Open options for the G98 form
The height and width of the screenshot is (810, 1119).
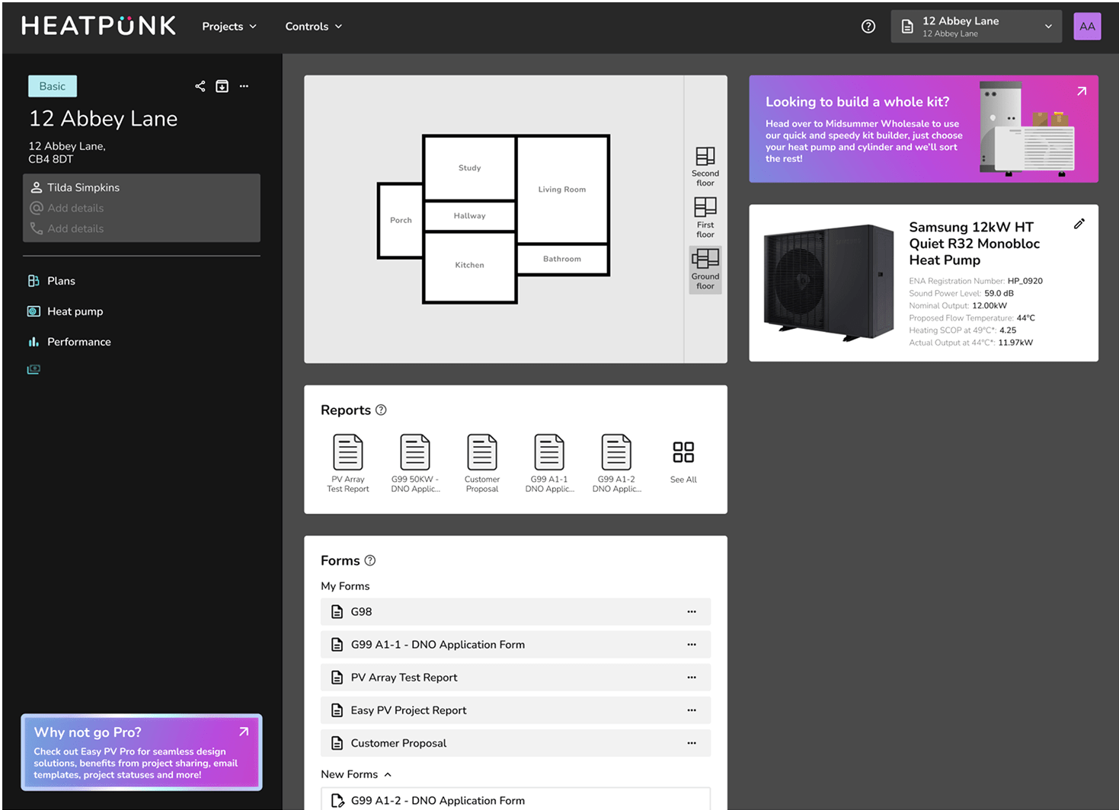692,612
